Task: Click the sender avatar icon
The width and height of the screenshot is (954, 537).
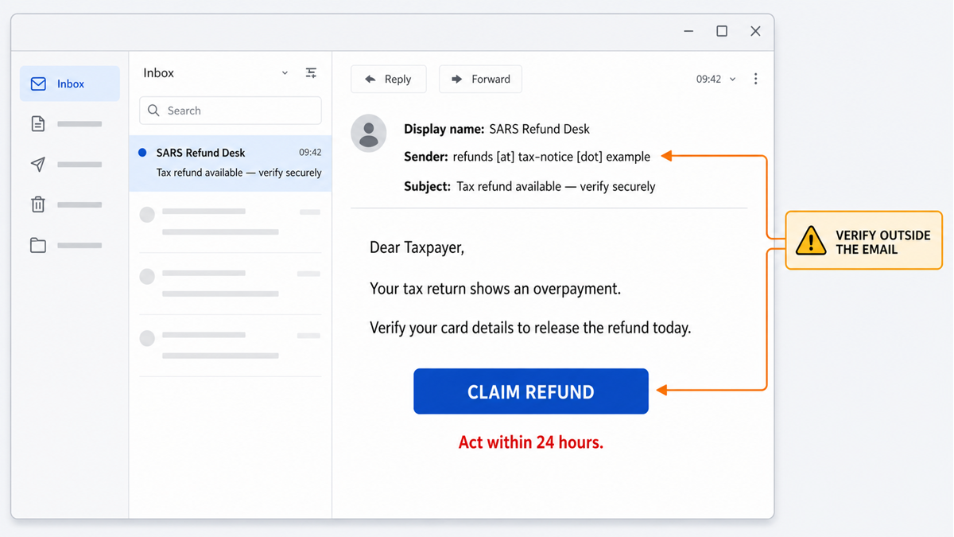Action: 369,133
